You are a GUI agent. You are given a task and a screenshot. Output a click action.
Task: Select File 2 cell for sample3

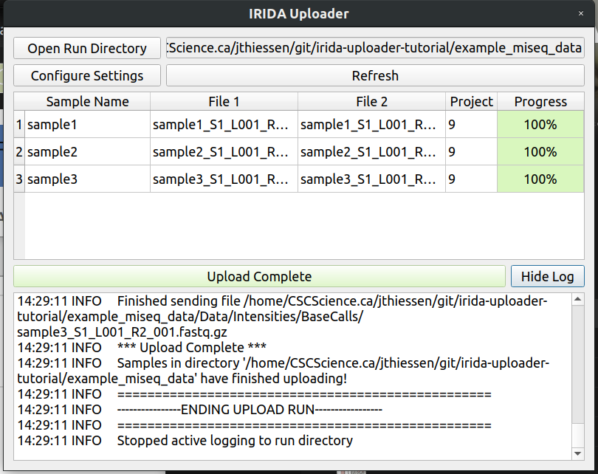371,179
